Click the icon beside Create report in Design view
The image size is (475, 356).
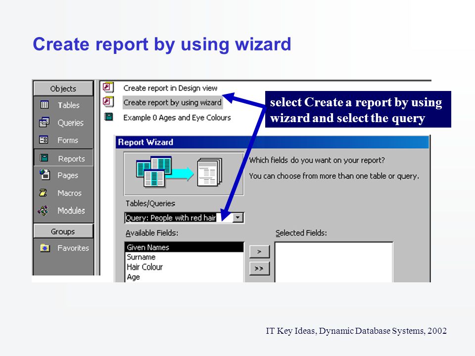(x=108, y=87)
